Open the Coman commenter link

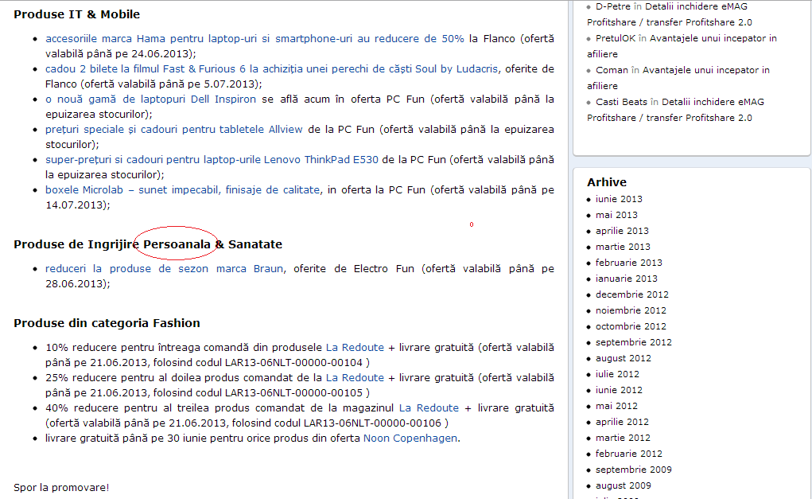(612, 71)
